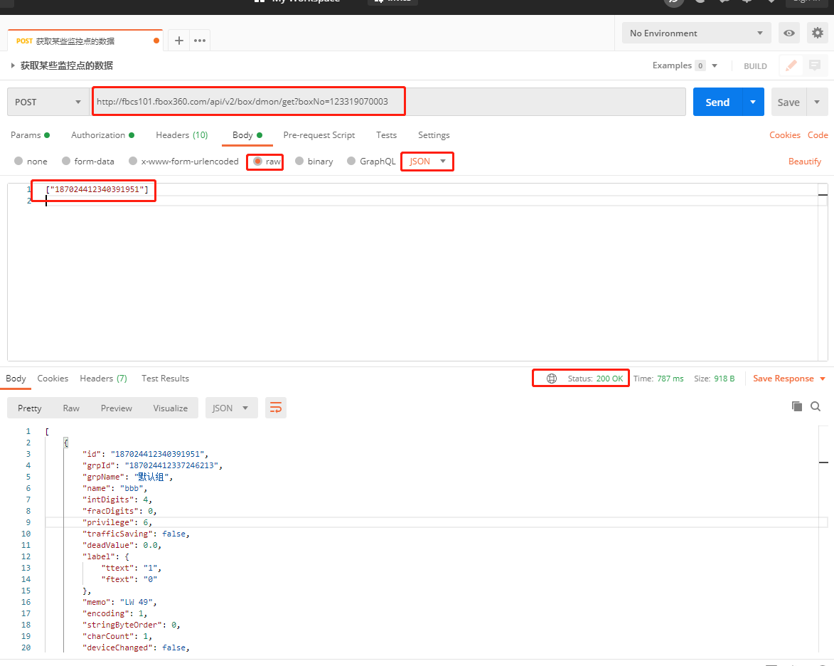Image resolution: width=834 pixels, height=666 pixels.
Task: Open the Pre-request Script tab
Action: click(319, 135)
